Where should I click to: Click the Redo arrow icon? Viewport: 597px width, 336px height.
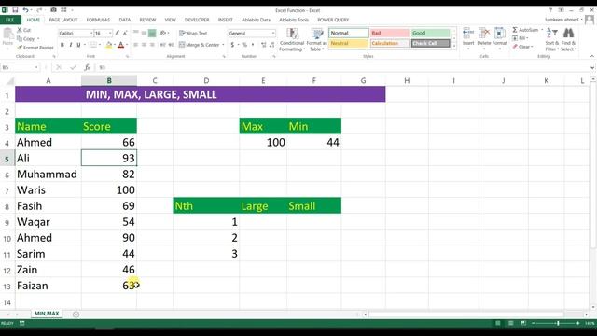tap(39, 10)
